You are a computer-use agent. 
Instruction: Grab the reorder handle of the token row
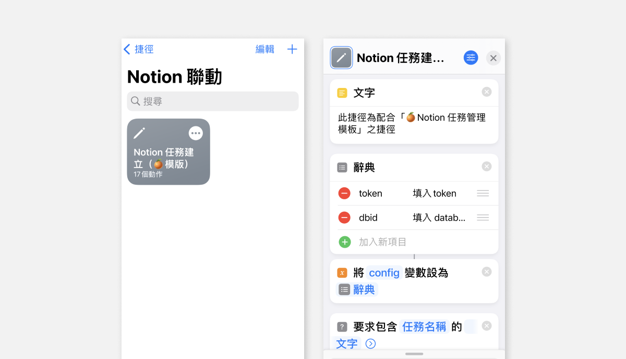pyautogui.click(x=483, y=194)
